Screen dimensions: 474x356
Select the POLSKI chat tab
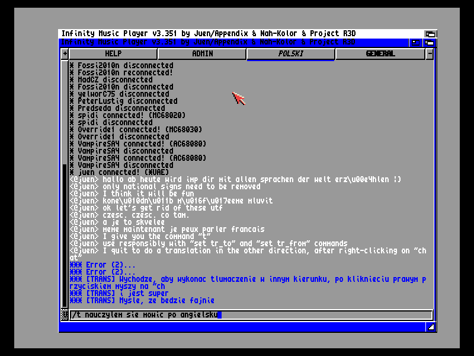290,54
